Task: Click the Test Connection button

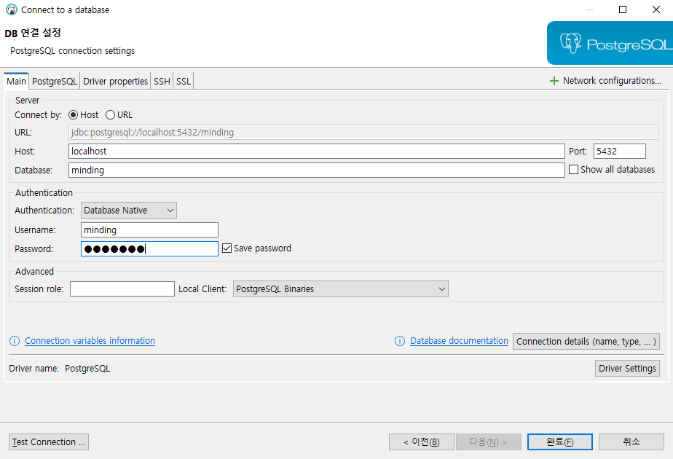Action: (49, 442)
